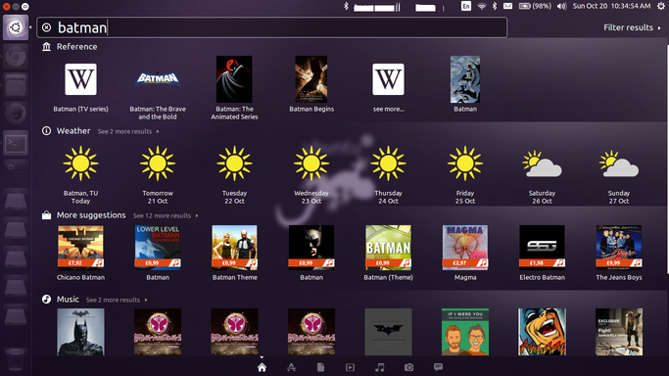Expand Weather See 2 more results

pyautogui.click(x=128, y=131)
